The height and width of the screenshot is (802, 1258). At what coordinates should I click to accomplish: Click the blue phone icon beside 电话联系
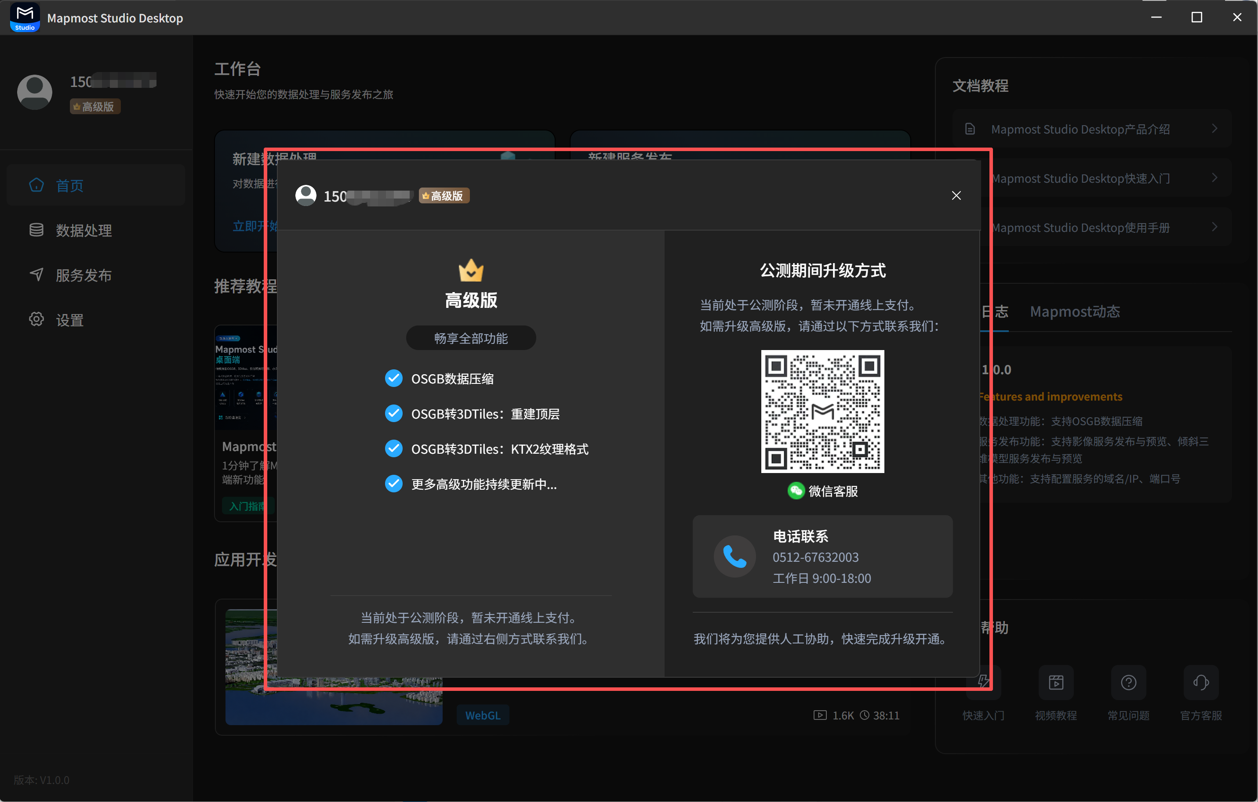point(734,556)
